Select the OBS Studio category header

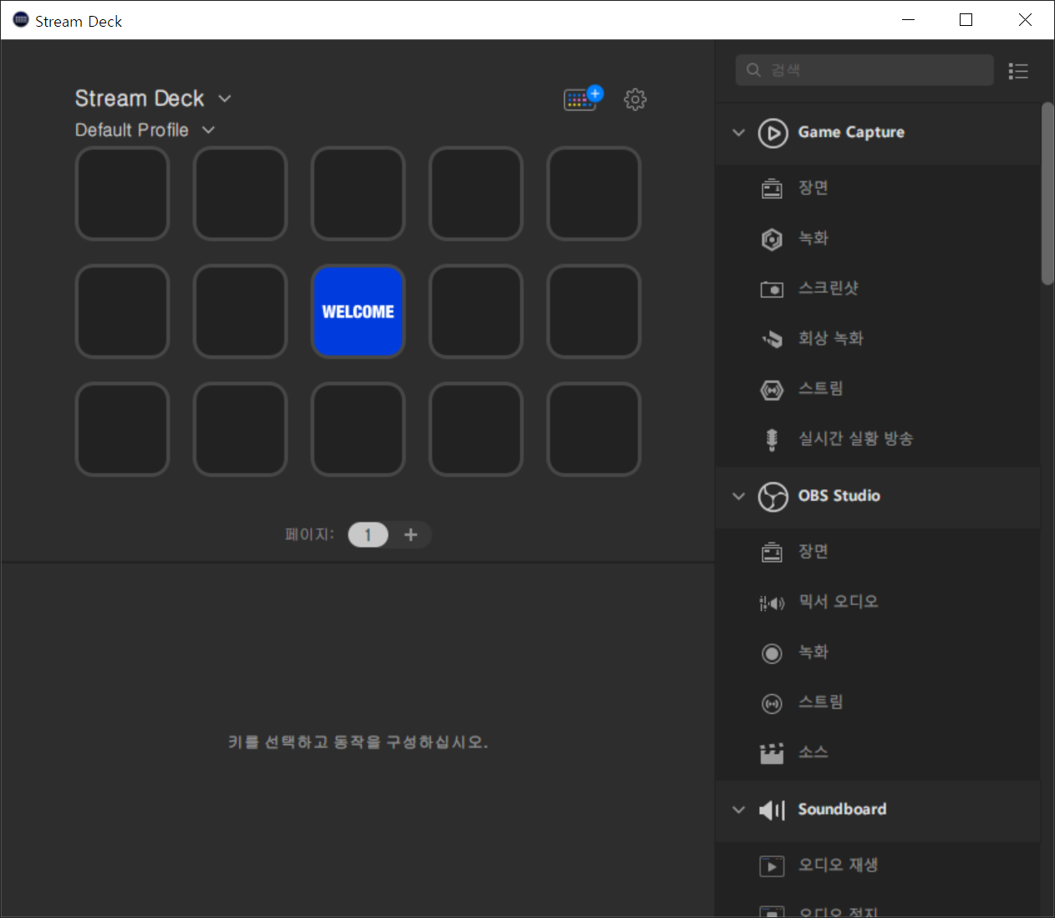coord(878,497)
